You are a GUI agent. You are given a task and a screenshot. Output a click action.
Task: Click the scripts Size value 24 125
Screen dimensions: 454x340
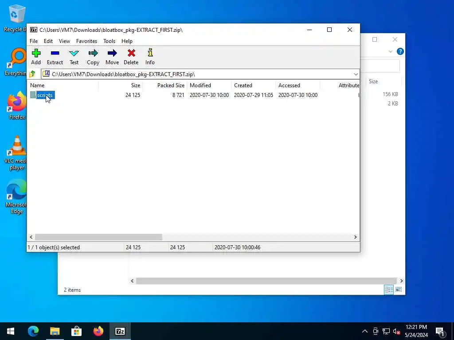(133, 95)
